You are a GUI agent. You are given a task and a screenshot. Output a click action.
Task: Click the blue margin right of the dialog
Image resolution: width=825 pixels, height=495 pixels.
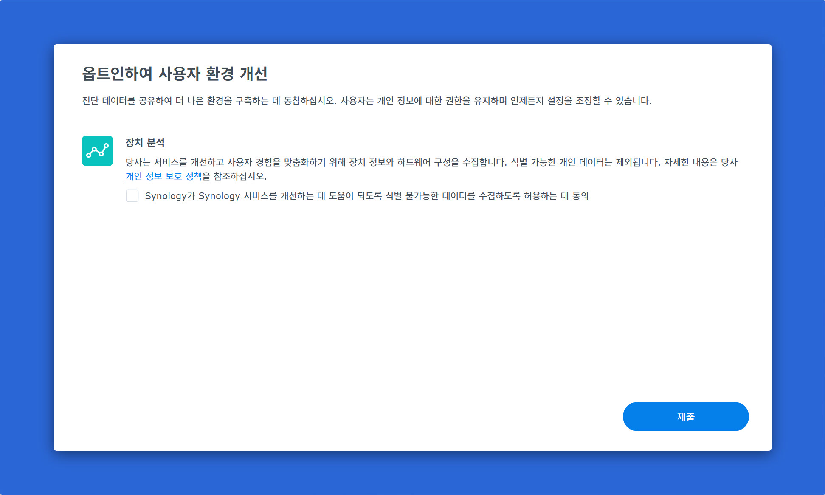click(x=798, y=246)
